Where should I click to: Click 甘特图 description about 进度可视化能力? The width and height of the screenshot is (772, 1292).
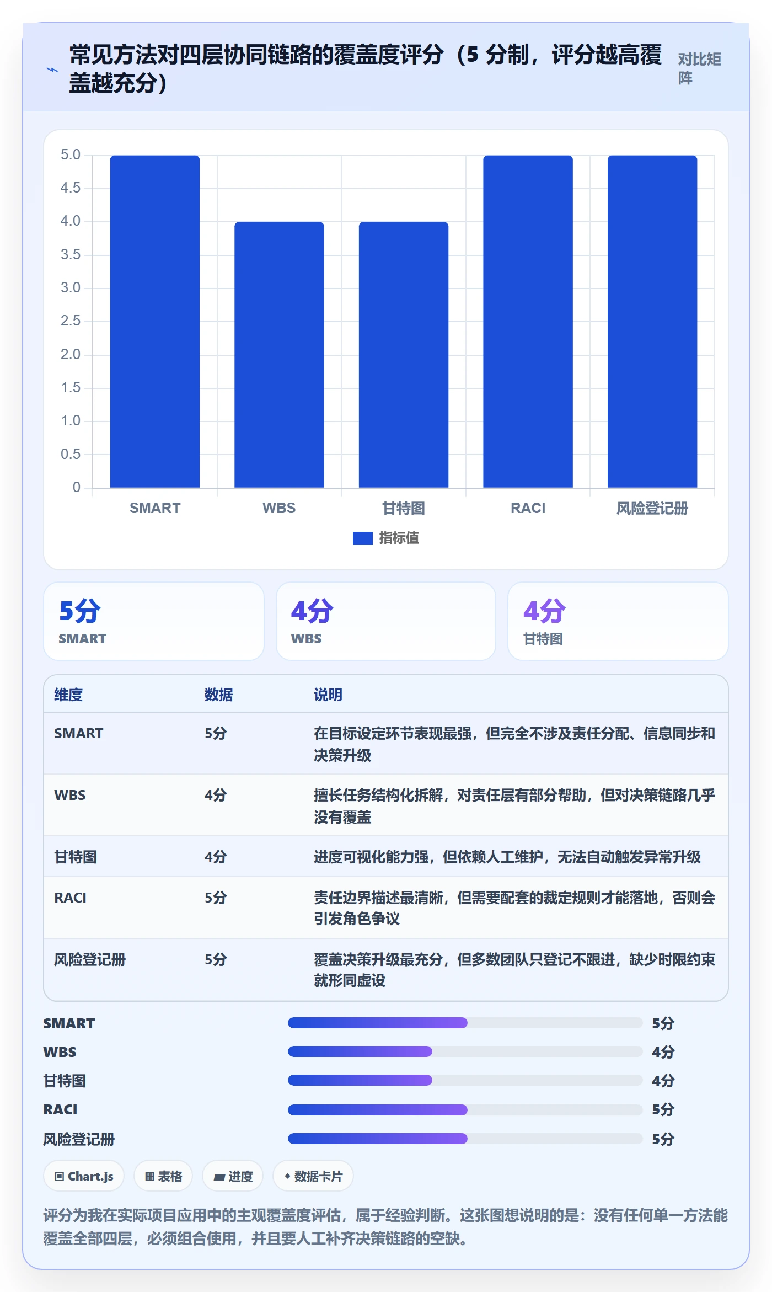coord(507,857)
